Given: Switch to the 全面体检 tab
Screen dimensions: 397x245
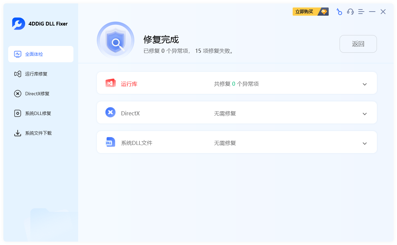Looking at the screenshot, I should click(41, 54).
